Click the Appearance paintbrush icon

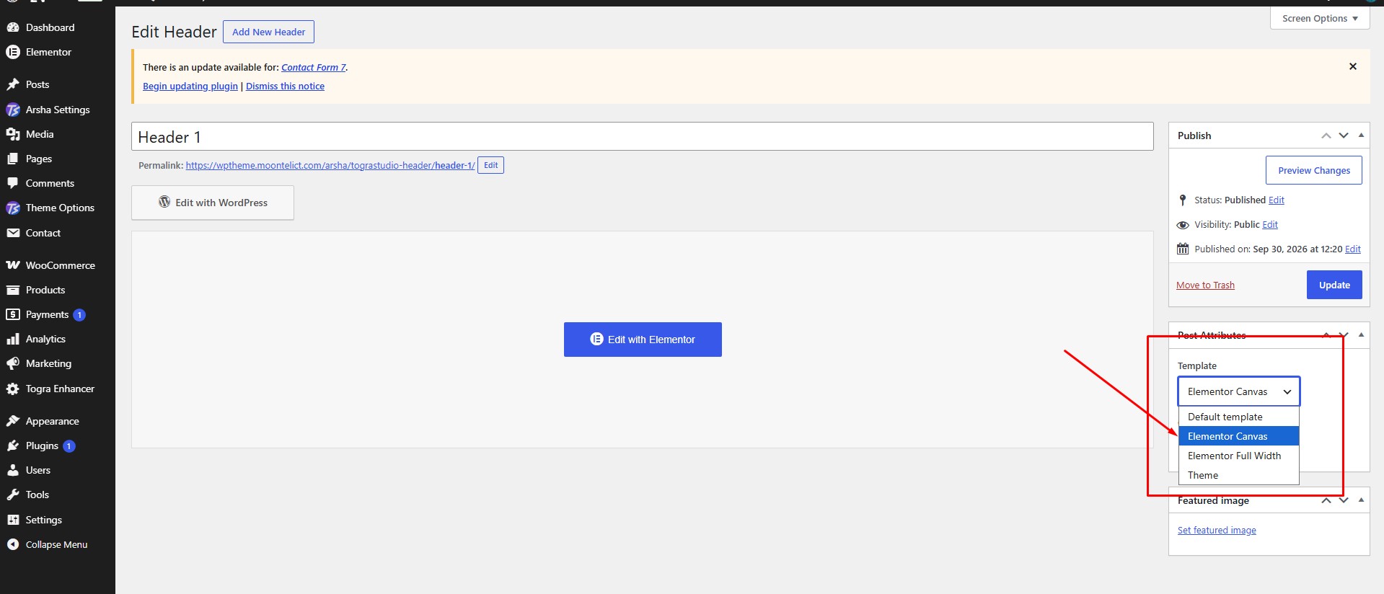[x=13, y=421]
